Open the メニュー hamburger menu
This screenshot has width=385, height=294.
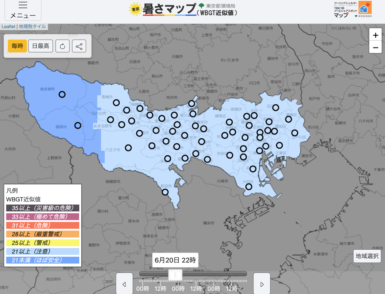tap(23, 11)
